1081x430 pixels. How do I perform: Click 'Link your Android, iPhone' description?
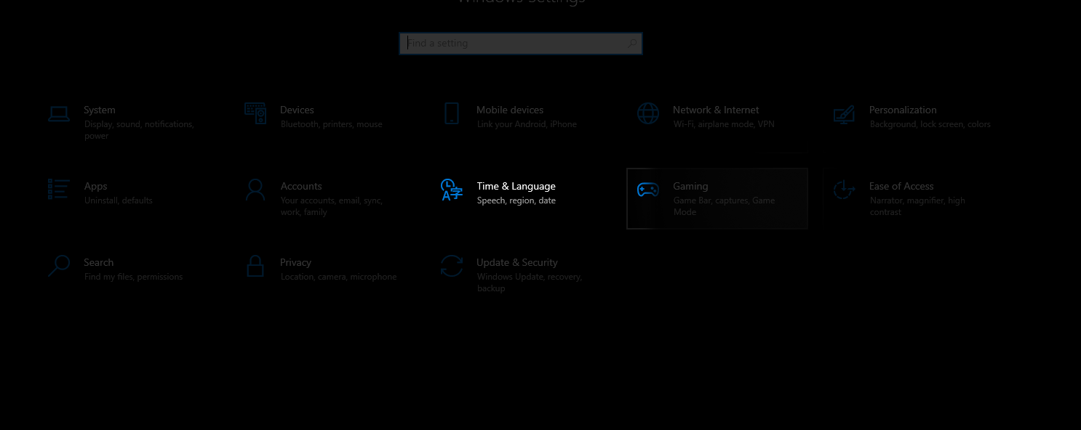coord(527,124)
